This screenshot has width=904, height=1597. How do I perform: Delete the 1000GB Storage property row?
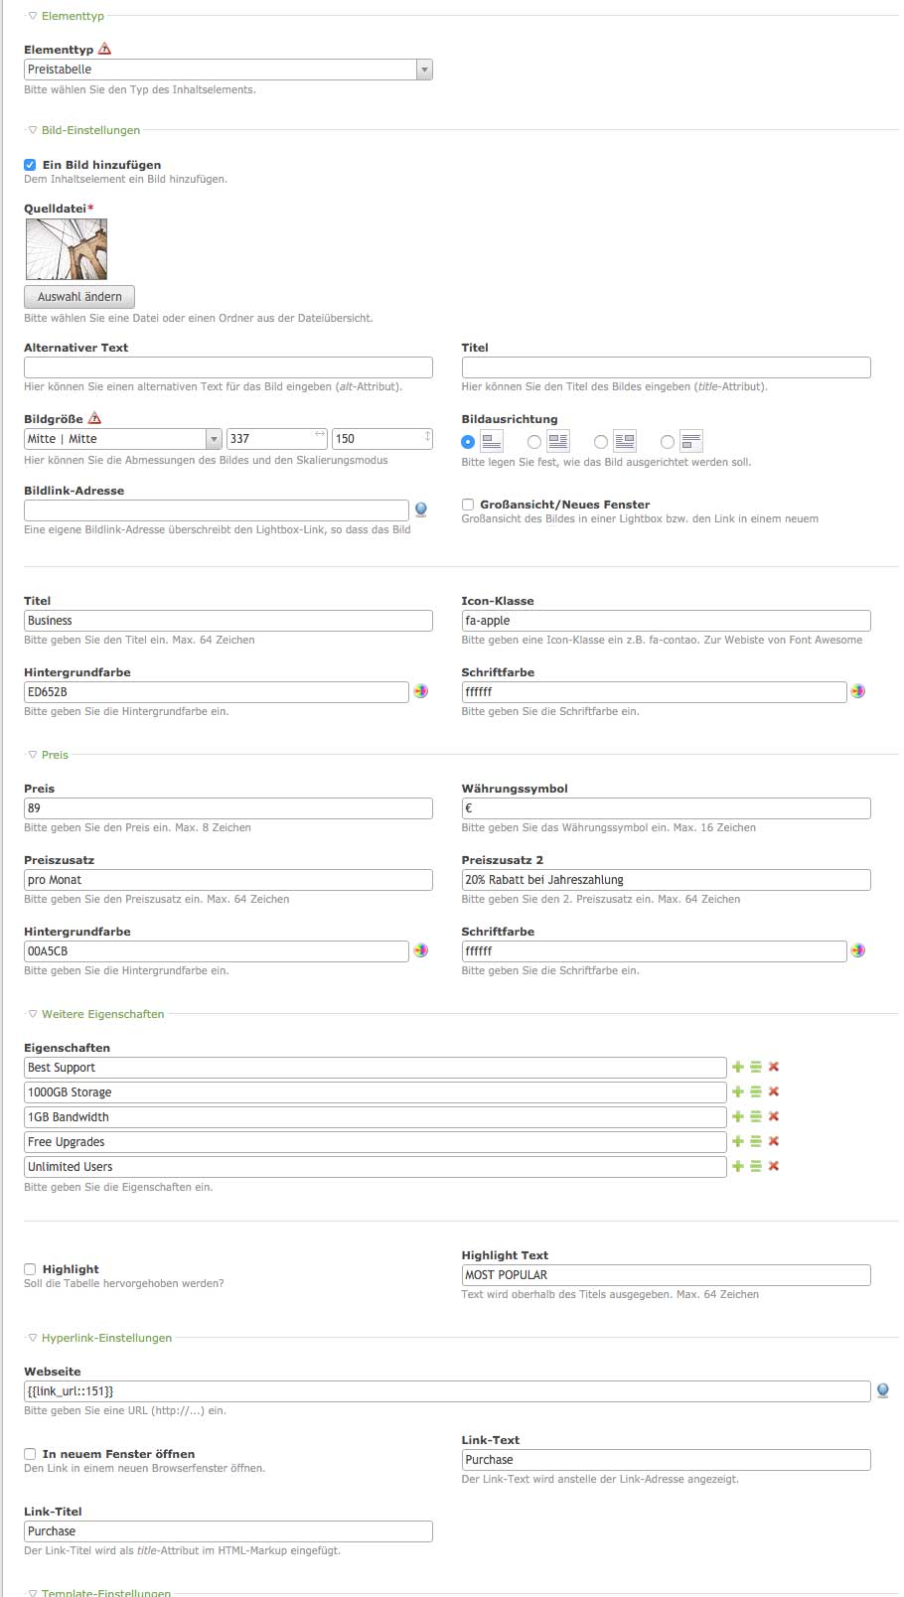pos(774,1091)
